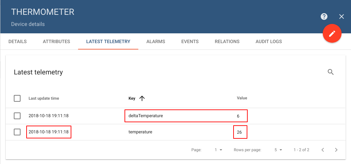Search latest telemetry with magnifier icon
Viewport: 351px width, 164px height.
[x=330, y=72]
